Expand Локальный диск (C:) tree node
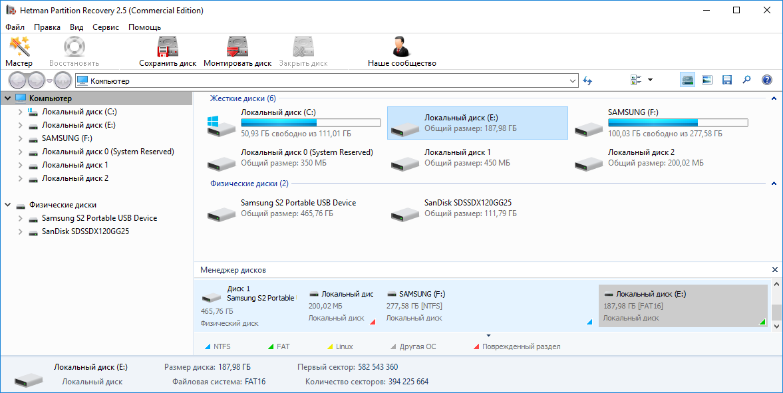Viewport: 783px width, 393px height. (x=21, y=112)
